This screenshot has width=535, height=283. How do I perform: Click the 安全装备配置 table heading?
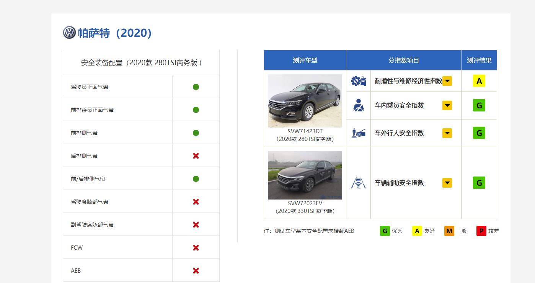click(x=141, y=62)
